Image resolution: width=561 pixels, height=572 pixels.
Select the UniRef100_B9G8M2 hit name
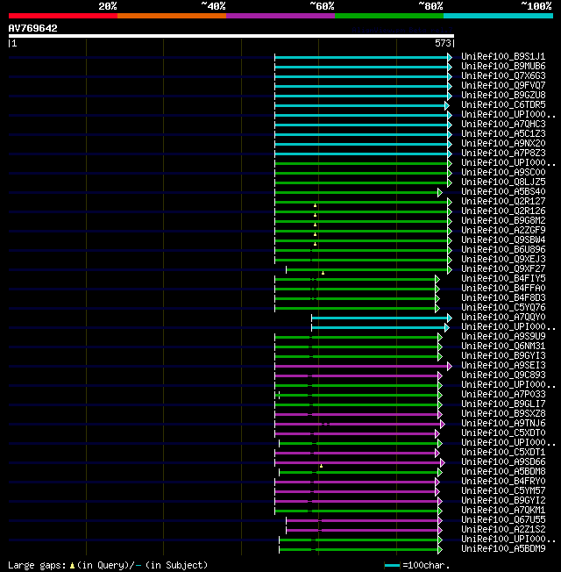click(503, 220)
